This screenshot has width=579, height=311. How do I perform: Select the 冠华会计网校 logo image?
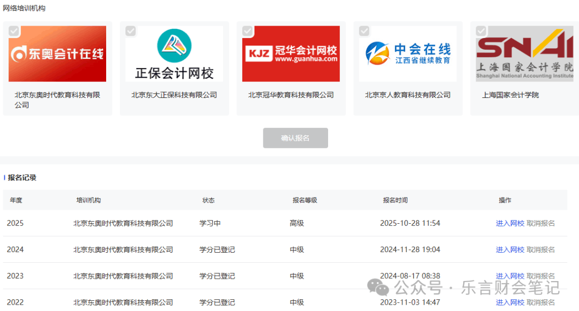pyautogui.click(x=291, y=54)
